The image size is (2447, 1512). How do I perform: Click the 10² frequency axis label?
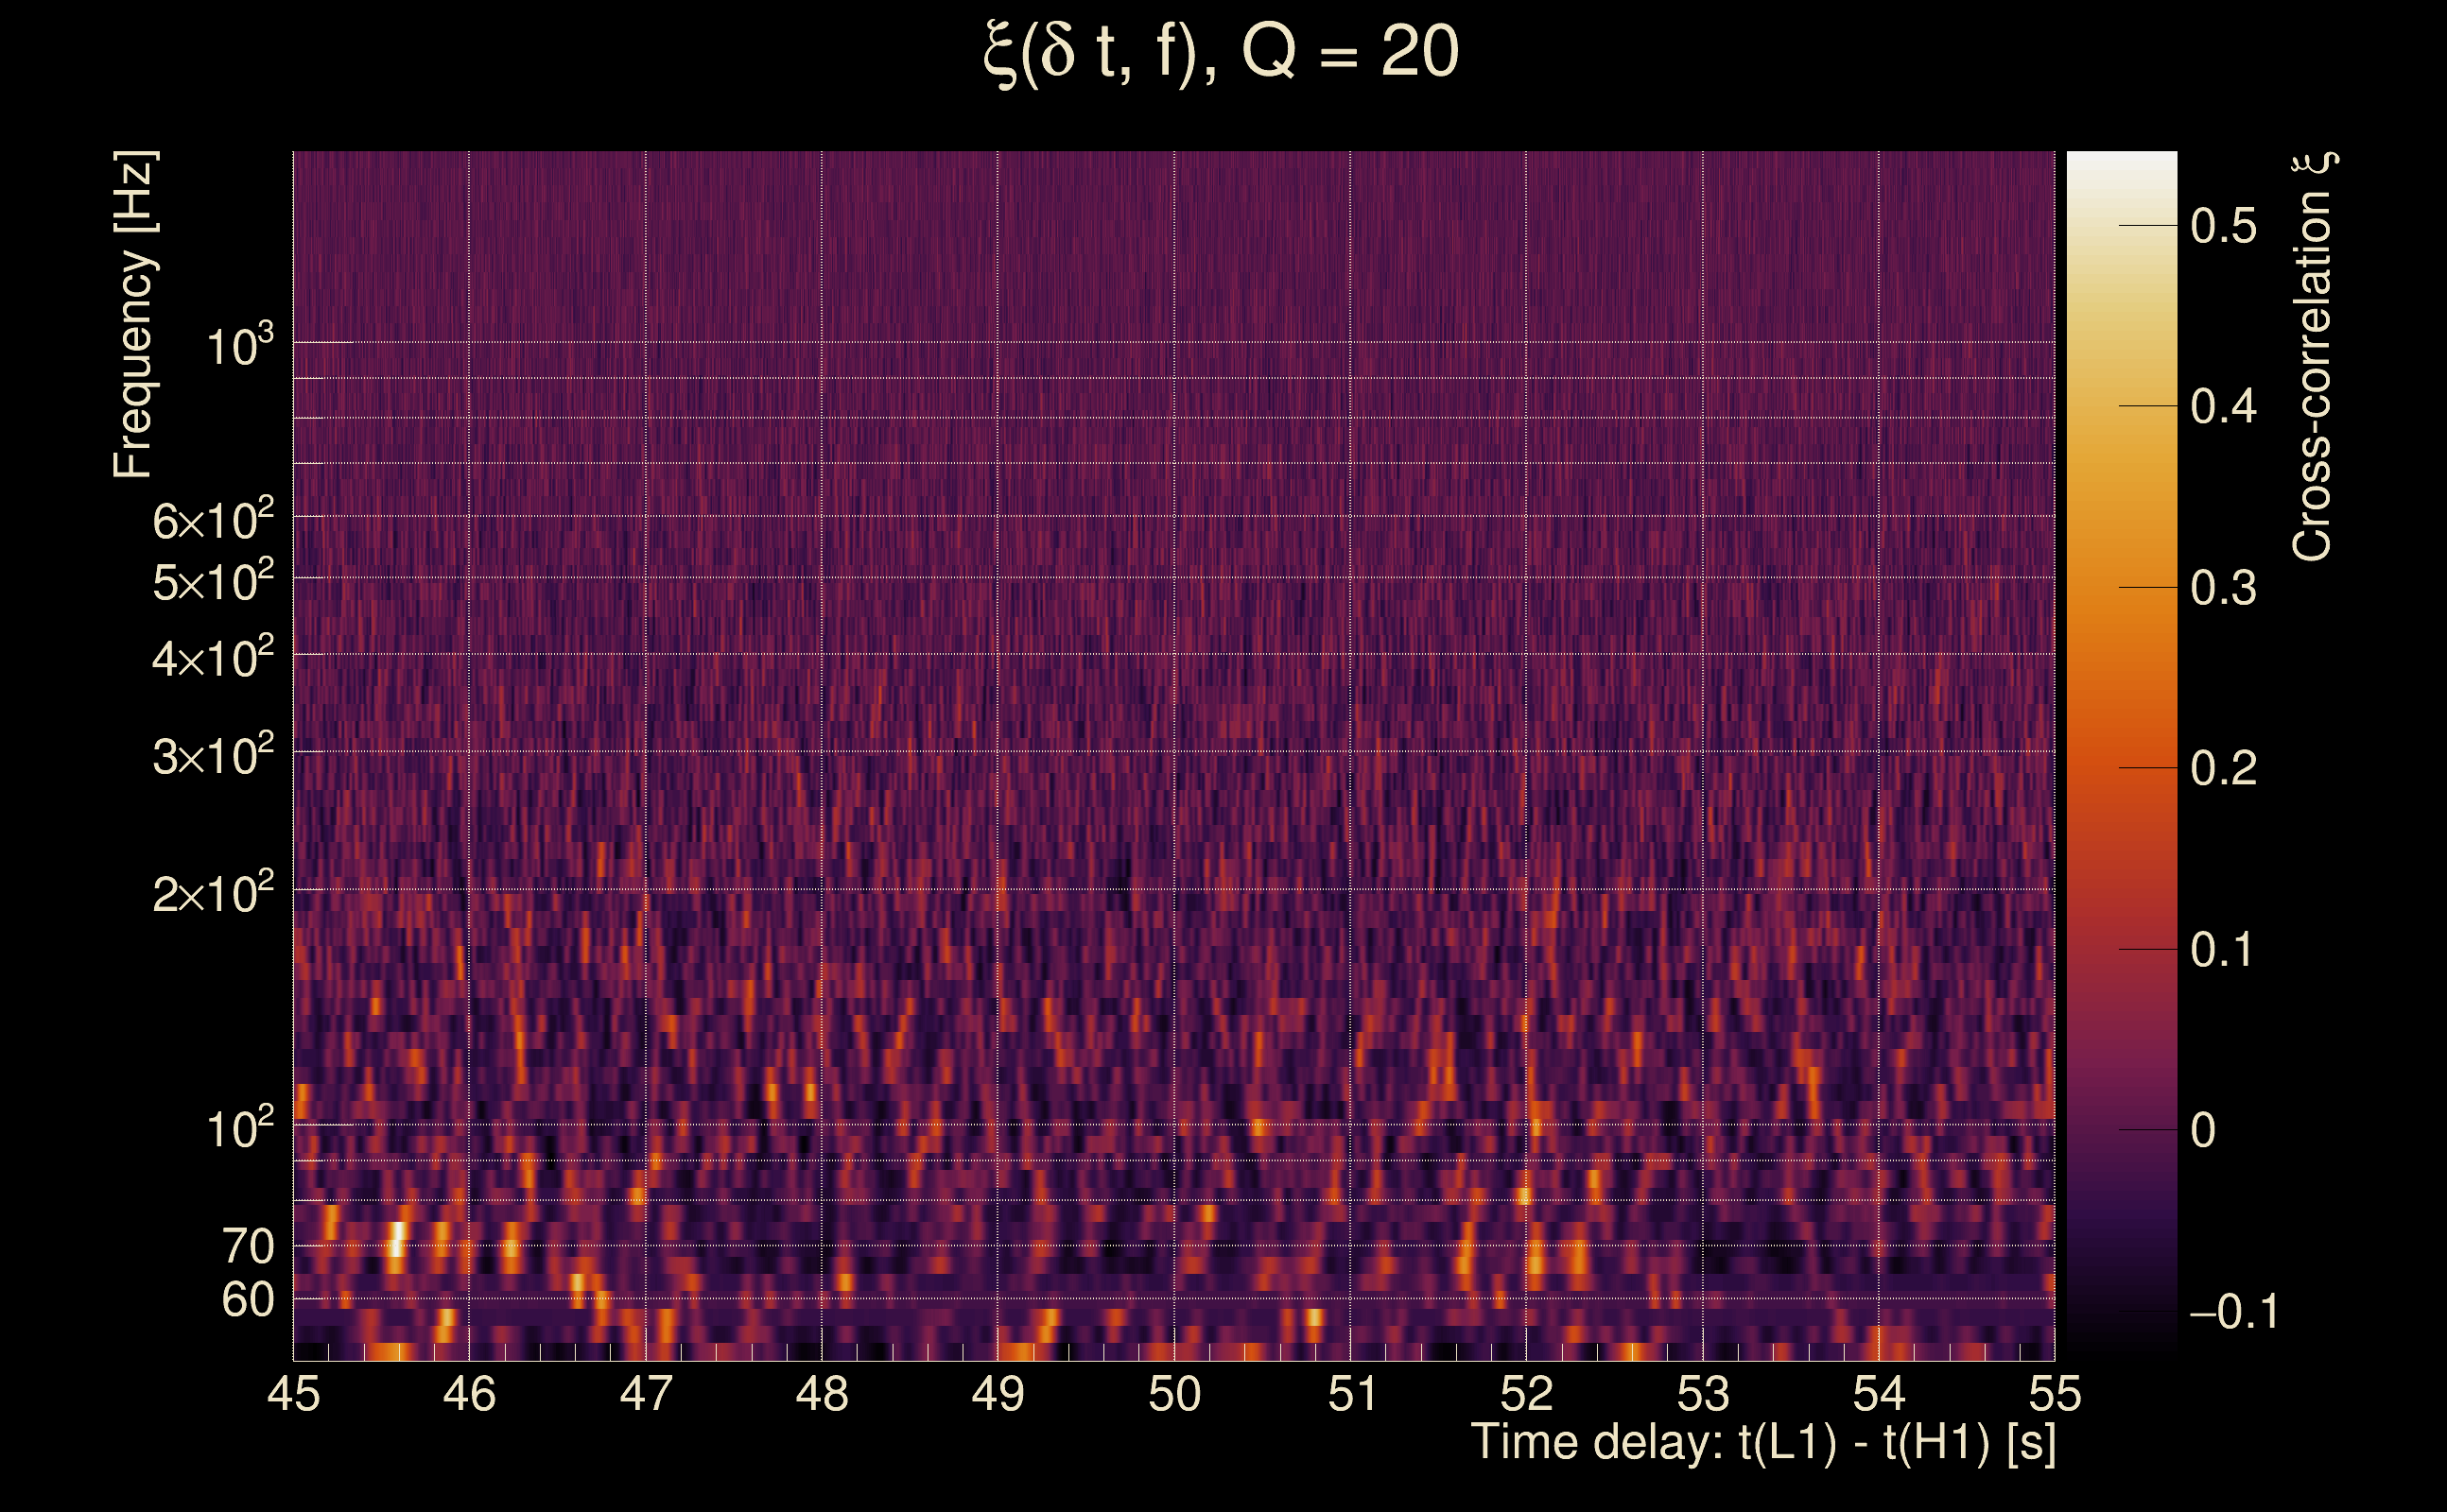238,1129
